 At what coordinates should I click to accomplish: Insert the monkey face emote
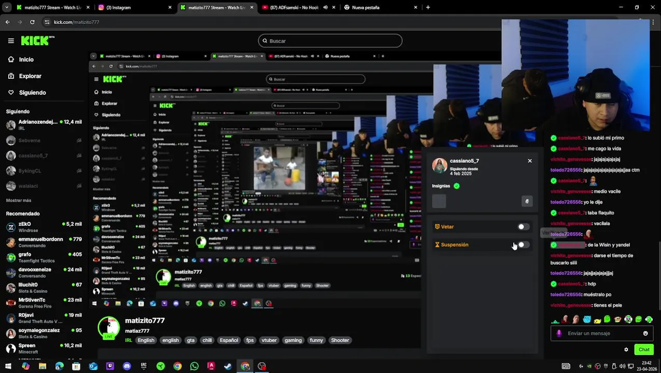click(618, 319)
